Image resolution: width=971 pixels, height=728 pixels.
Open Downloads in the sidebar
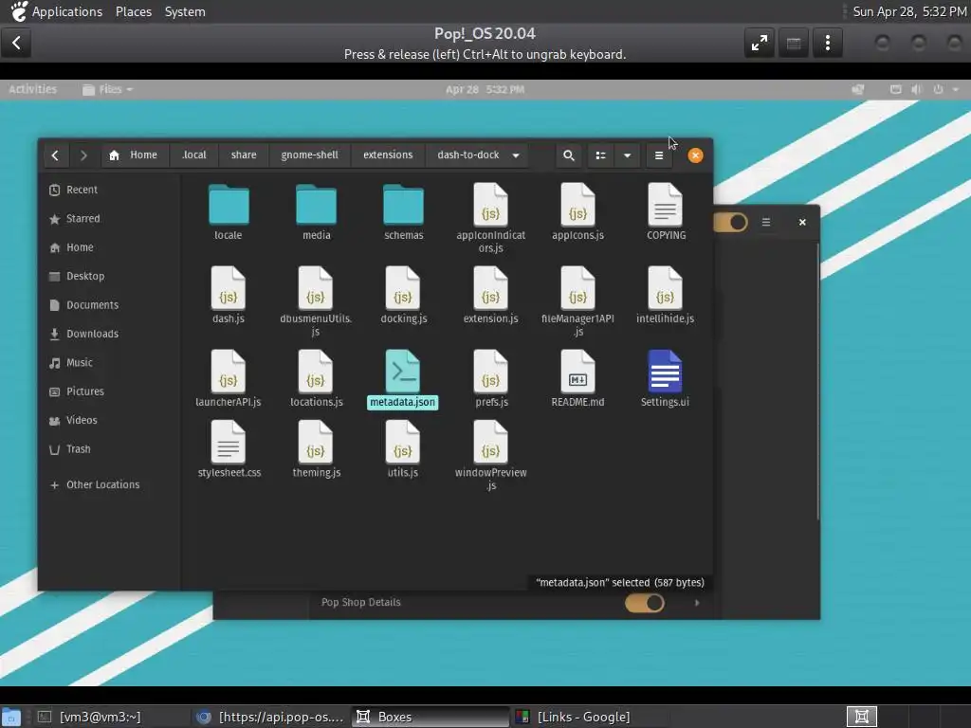point(109,334)
